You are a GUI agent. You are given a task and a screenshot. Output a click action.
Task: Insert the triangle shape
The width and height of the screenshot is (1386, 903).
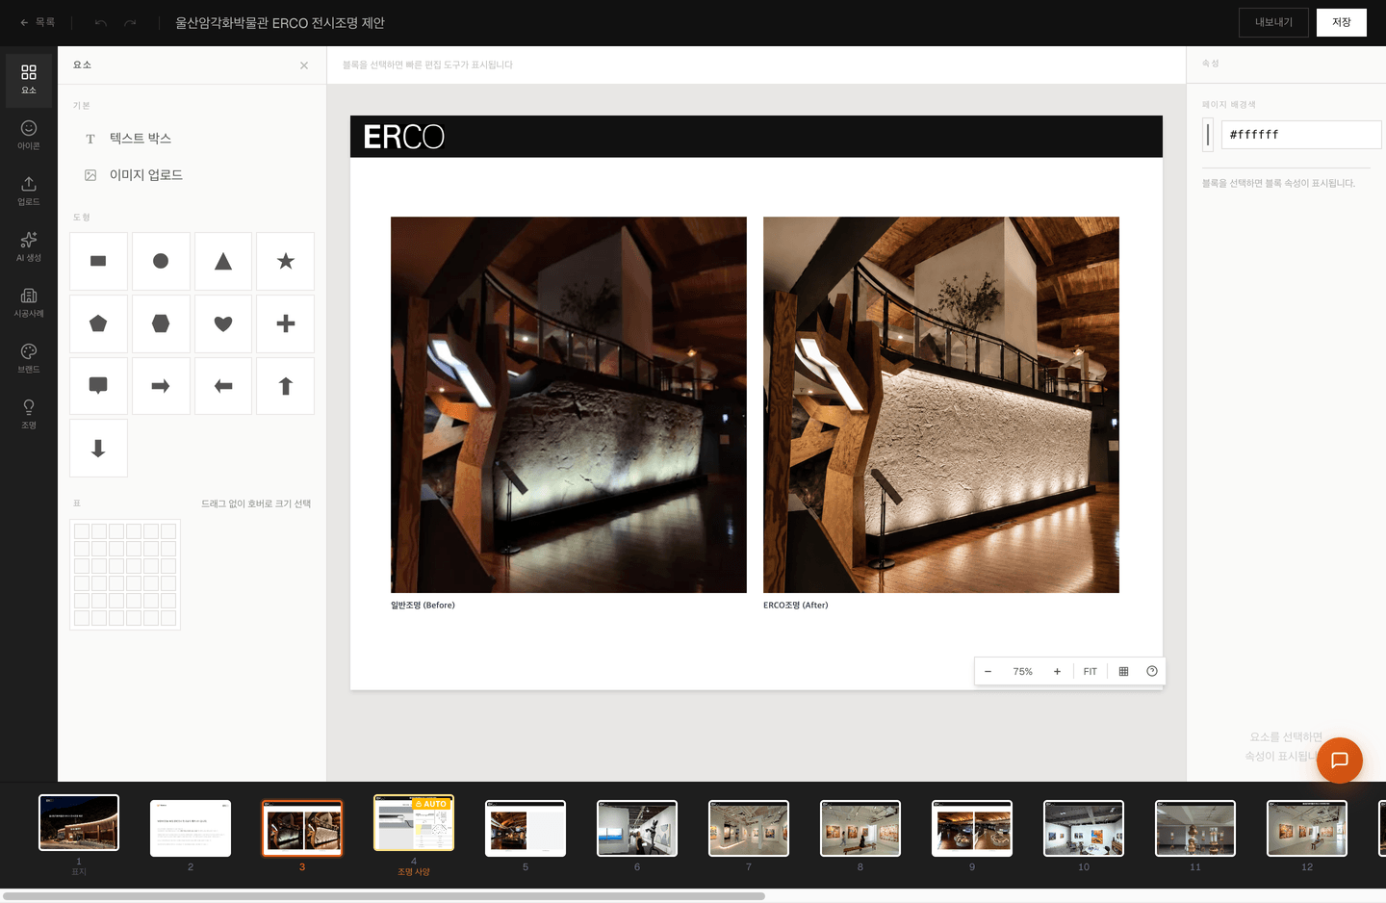coord(223,261)
